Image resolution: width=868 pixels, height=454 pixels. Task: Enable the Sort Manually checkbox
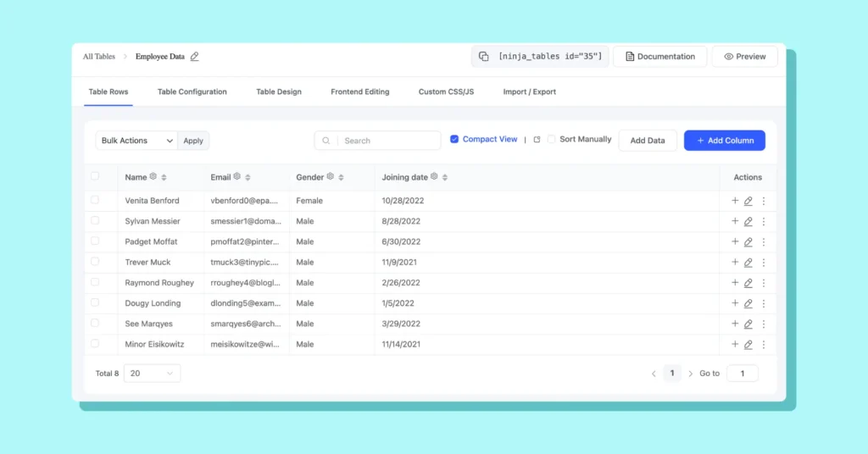551,140
